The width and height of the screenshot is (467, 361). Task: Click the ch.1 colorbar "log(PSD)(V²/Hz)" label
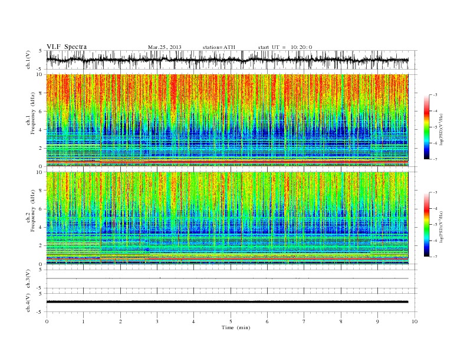pyautogui.click(x=442, y=129)
